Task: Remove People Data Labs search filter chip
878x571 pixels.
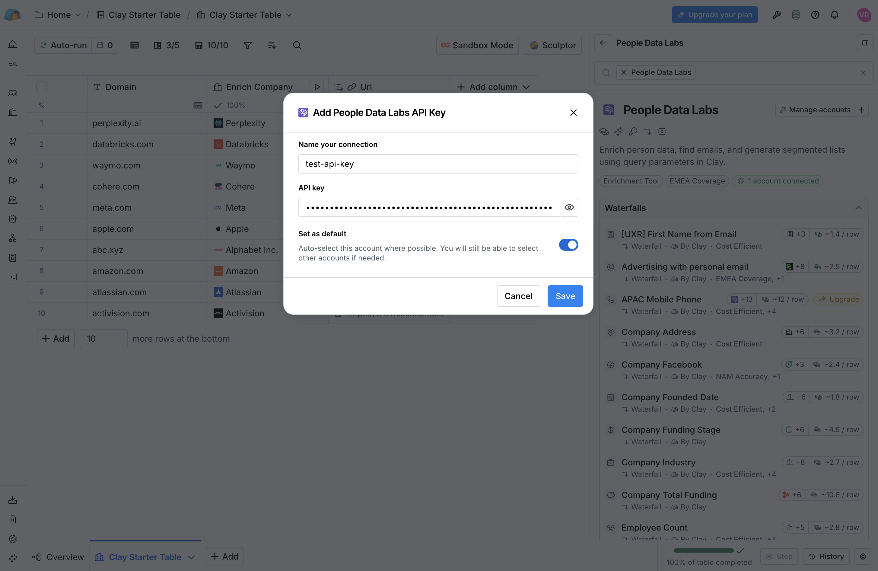Action: [623, 72]
